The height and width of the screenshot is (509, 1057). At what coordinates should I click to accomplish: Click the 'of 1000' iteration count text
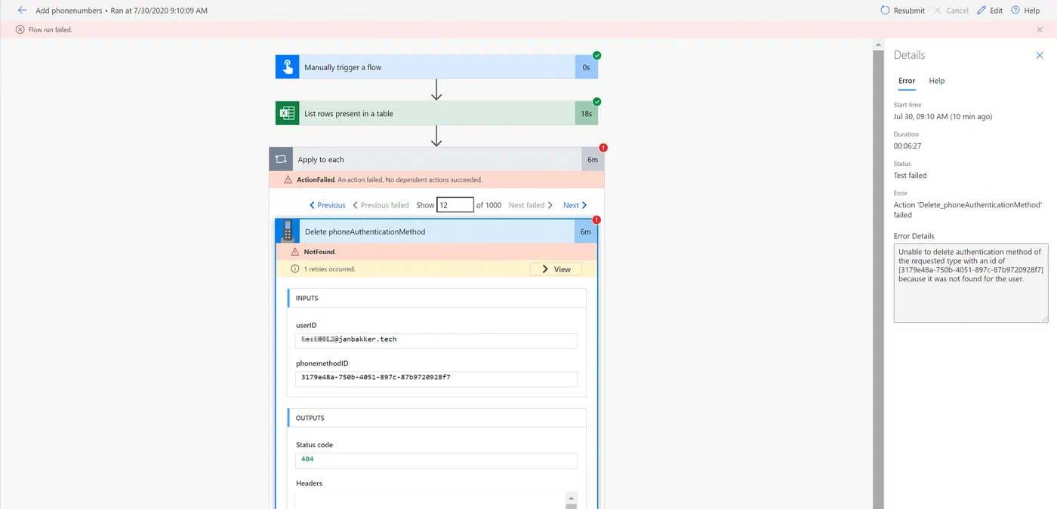pyautogui.click(x=489, y=205)
